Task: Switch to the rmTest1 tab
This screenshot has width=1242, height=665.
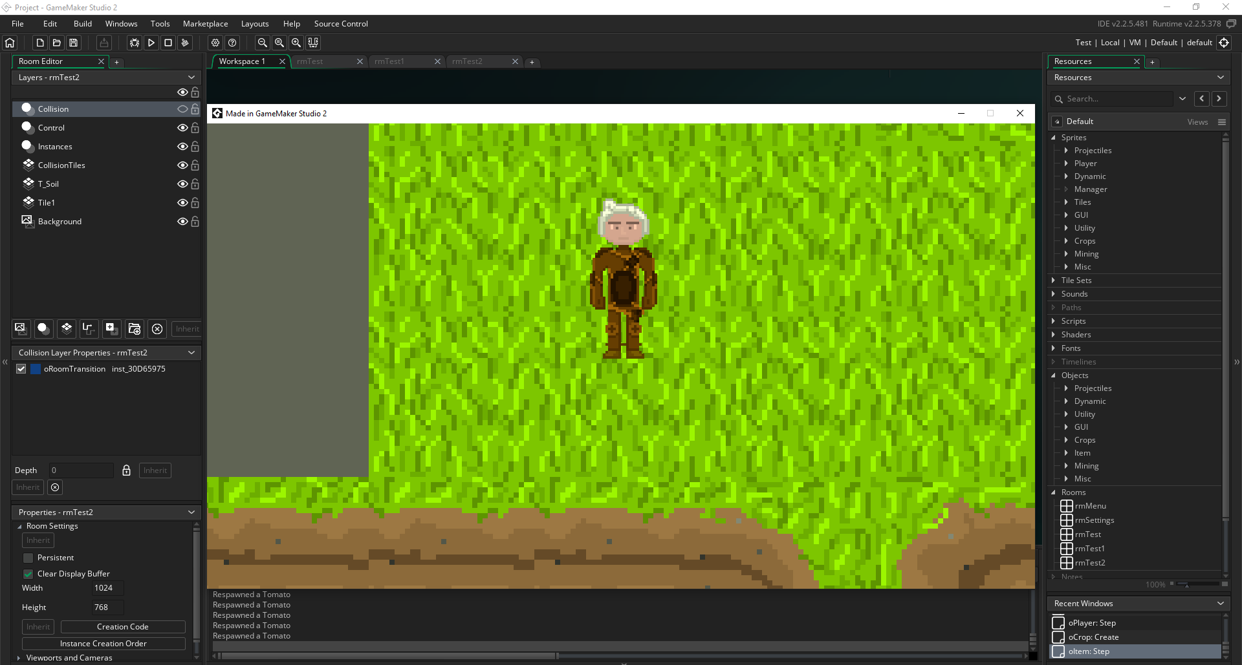Action: click(x=389, y=61)
